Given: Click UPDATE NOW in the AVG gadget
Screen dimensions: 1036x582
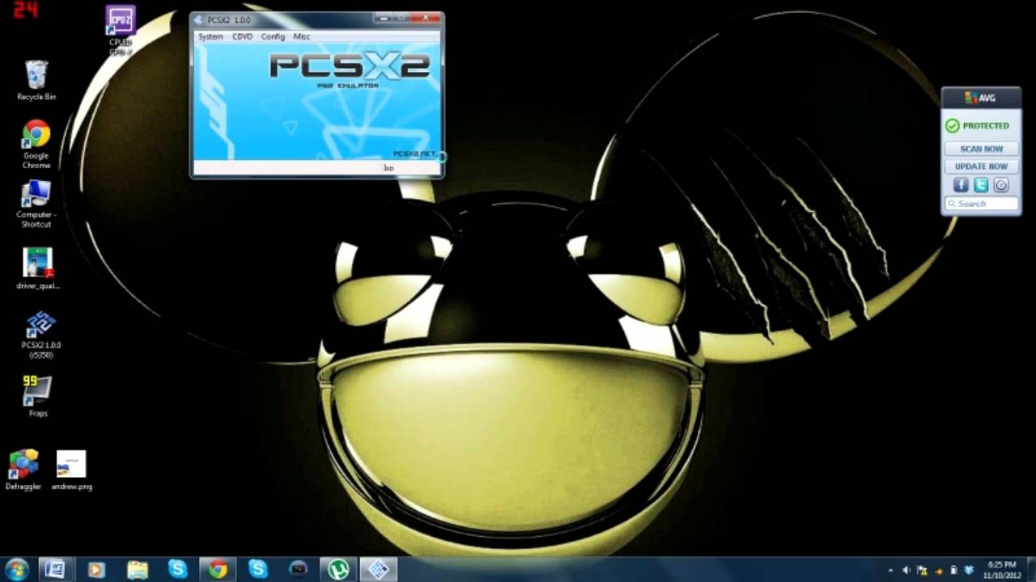Looking at the screenshot, I should (x=981, y=167).
